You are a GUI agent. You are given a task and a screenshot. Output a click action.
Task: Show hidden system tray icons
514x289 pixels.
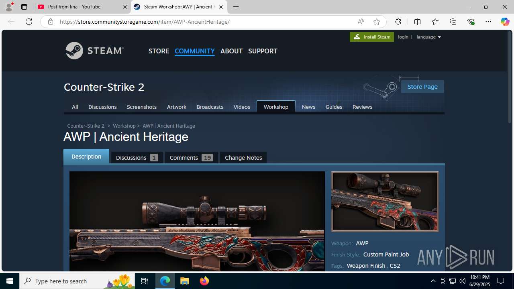point(433,281)
